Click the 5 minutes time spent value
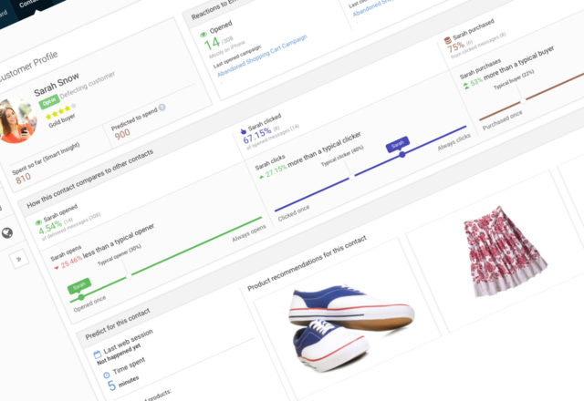This screenshot has height=401, width=584. pos(123,383)
